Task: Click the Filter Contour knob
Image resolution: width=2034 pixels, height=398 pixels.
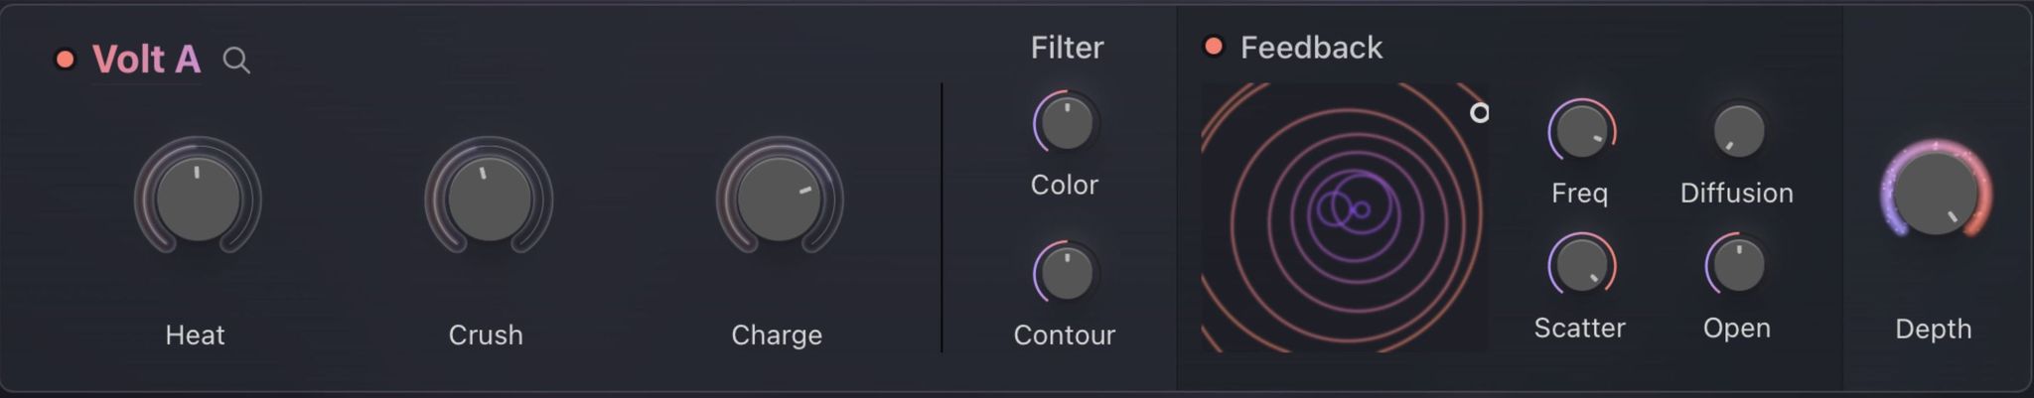Action: [x=1067, y=273]
